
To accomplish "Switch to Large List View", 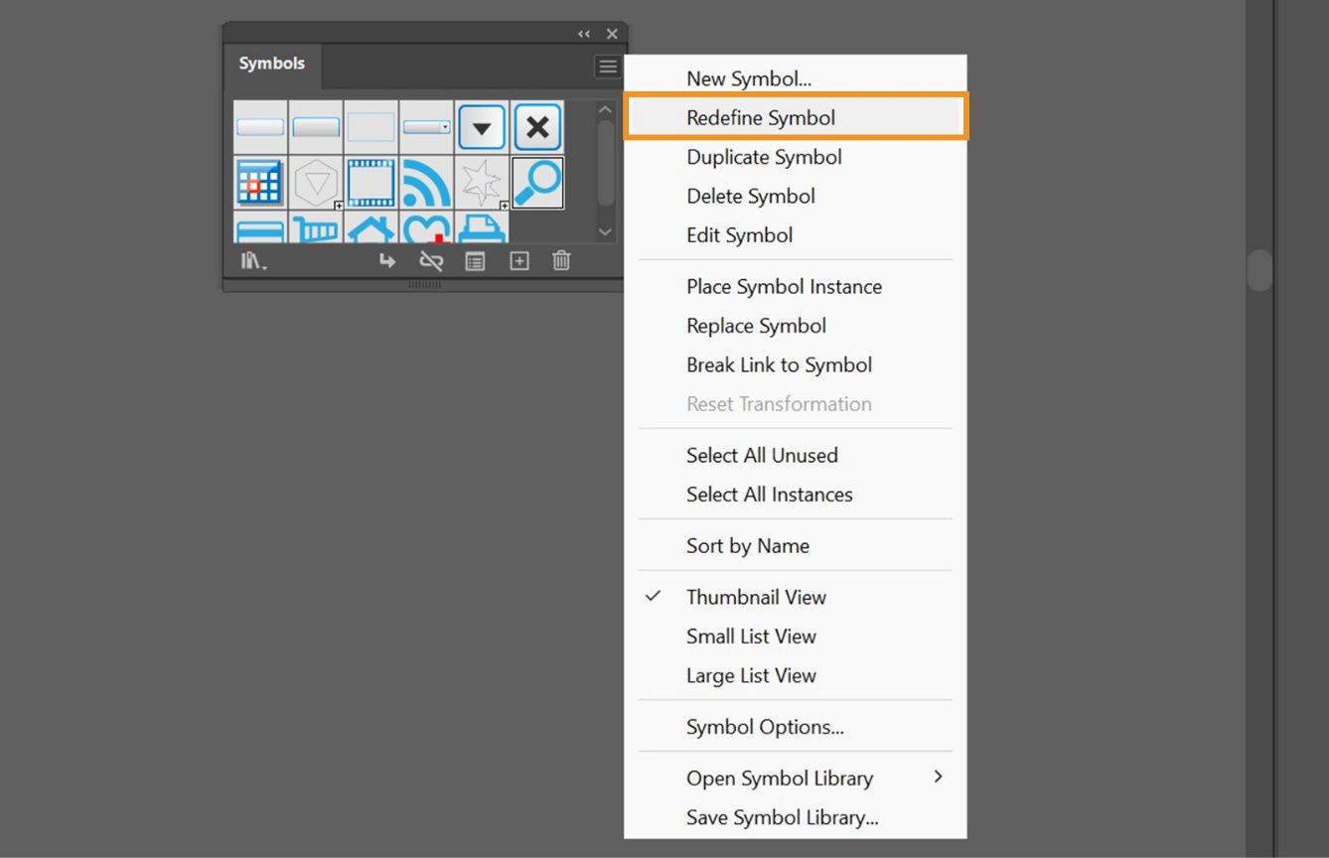I will (751, 676).
